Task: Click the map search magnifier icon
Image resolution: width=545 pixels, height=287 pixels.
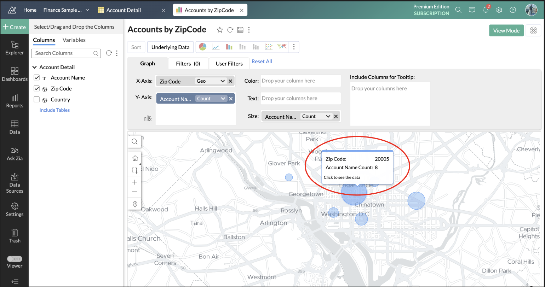Action: tap(134, 141)
